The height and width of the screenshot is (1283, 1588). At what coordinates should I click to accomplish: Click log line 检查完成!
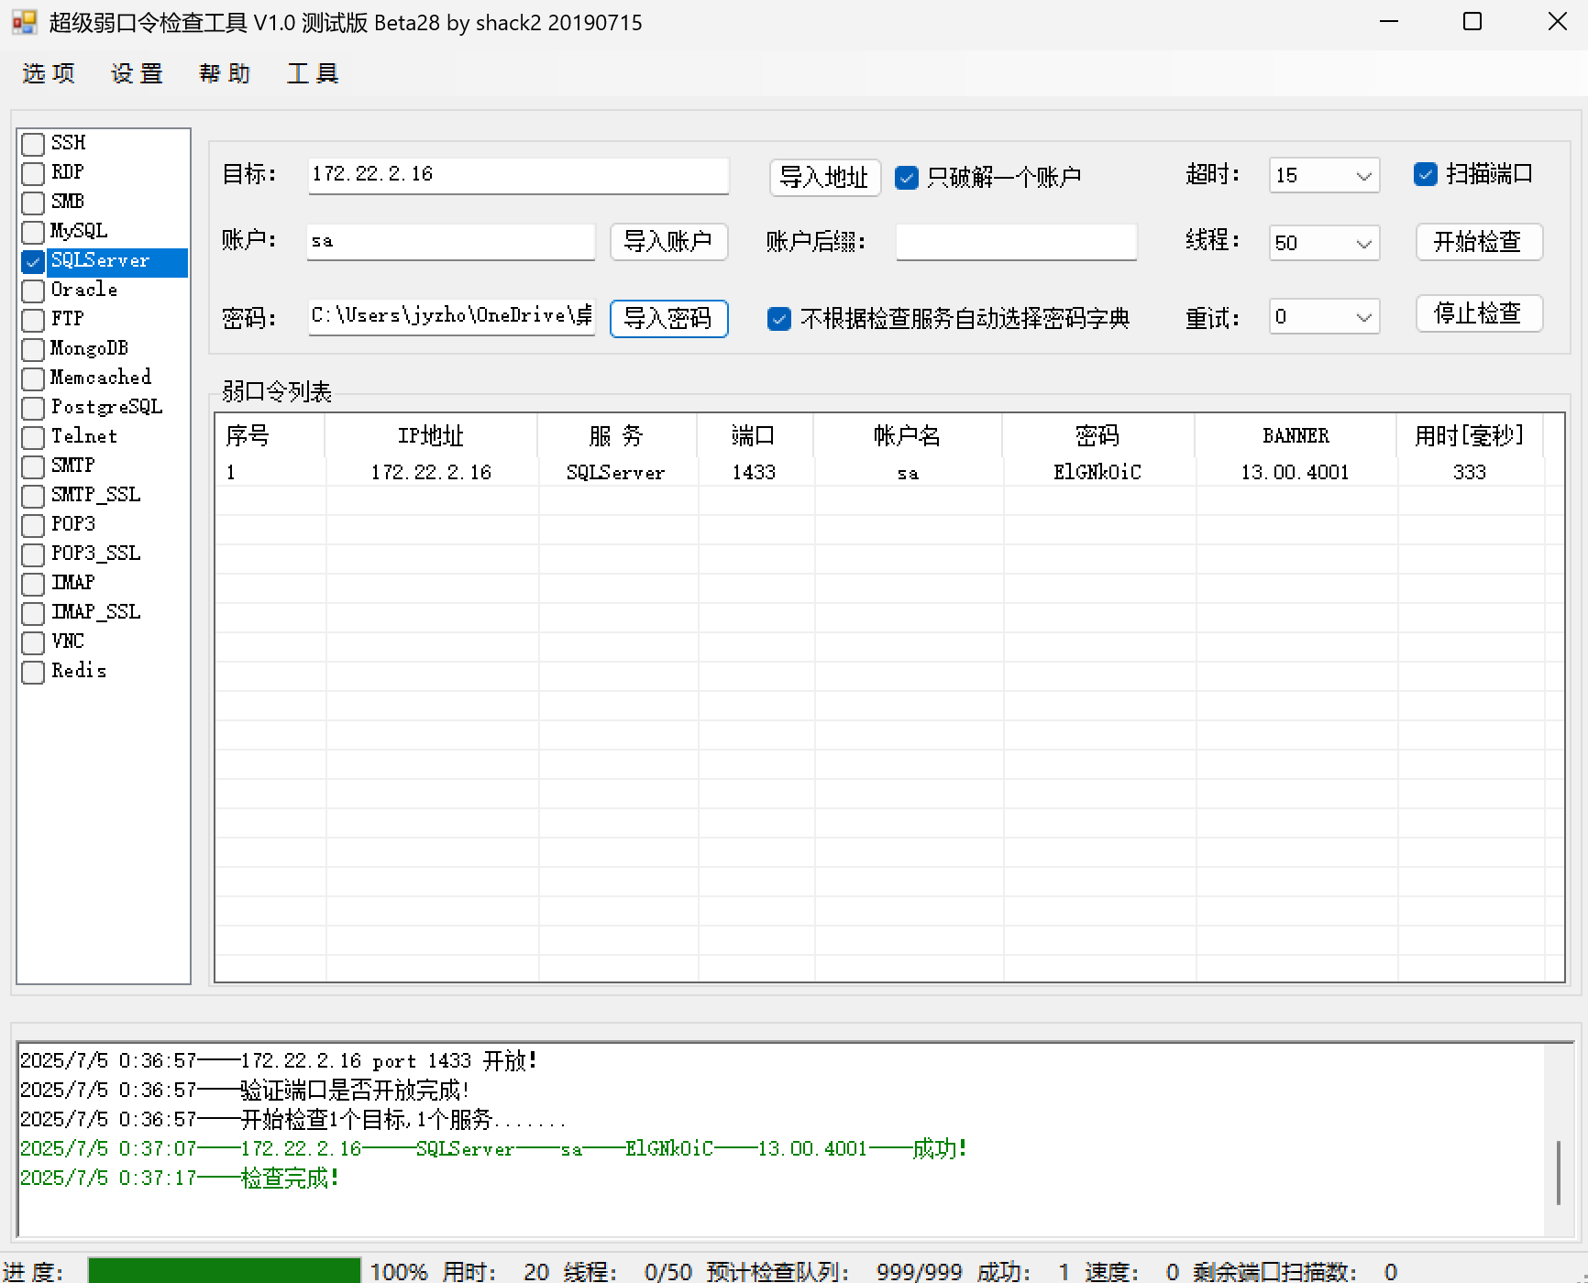(180, 1179)
